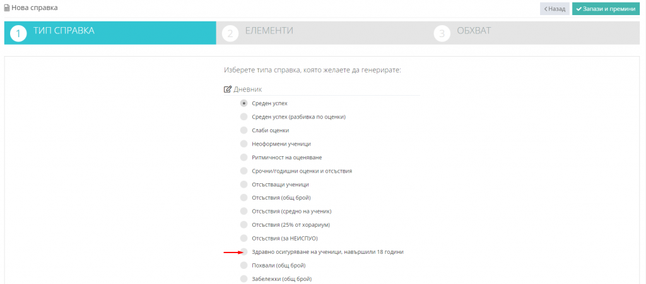Click the step 2 circle icon
Image resolution: width=646 pixels, height=284 pixels.
tap(231, 34)
